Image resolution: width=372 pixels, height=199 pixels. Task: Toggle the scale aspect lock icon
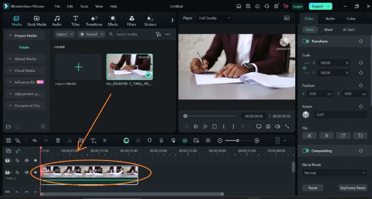coord(305,68)
